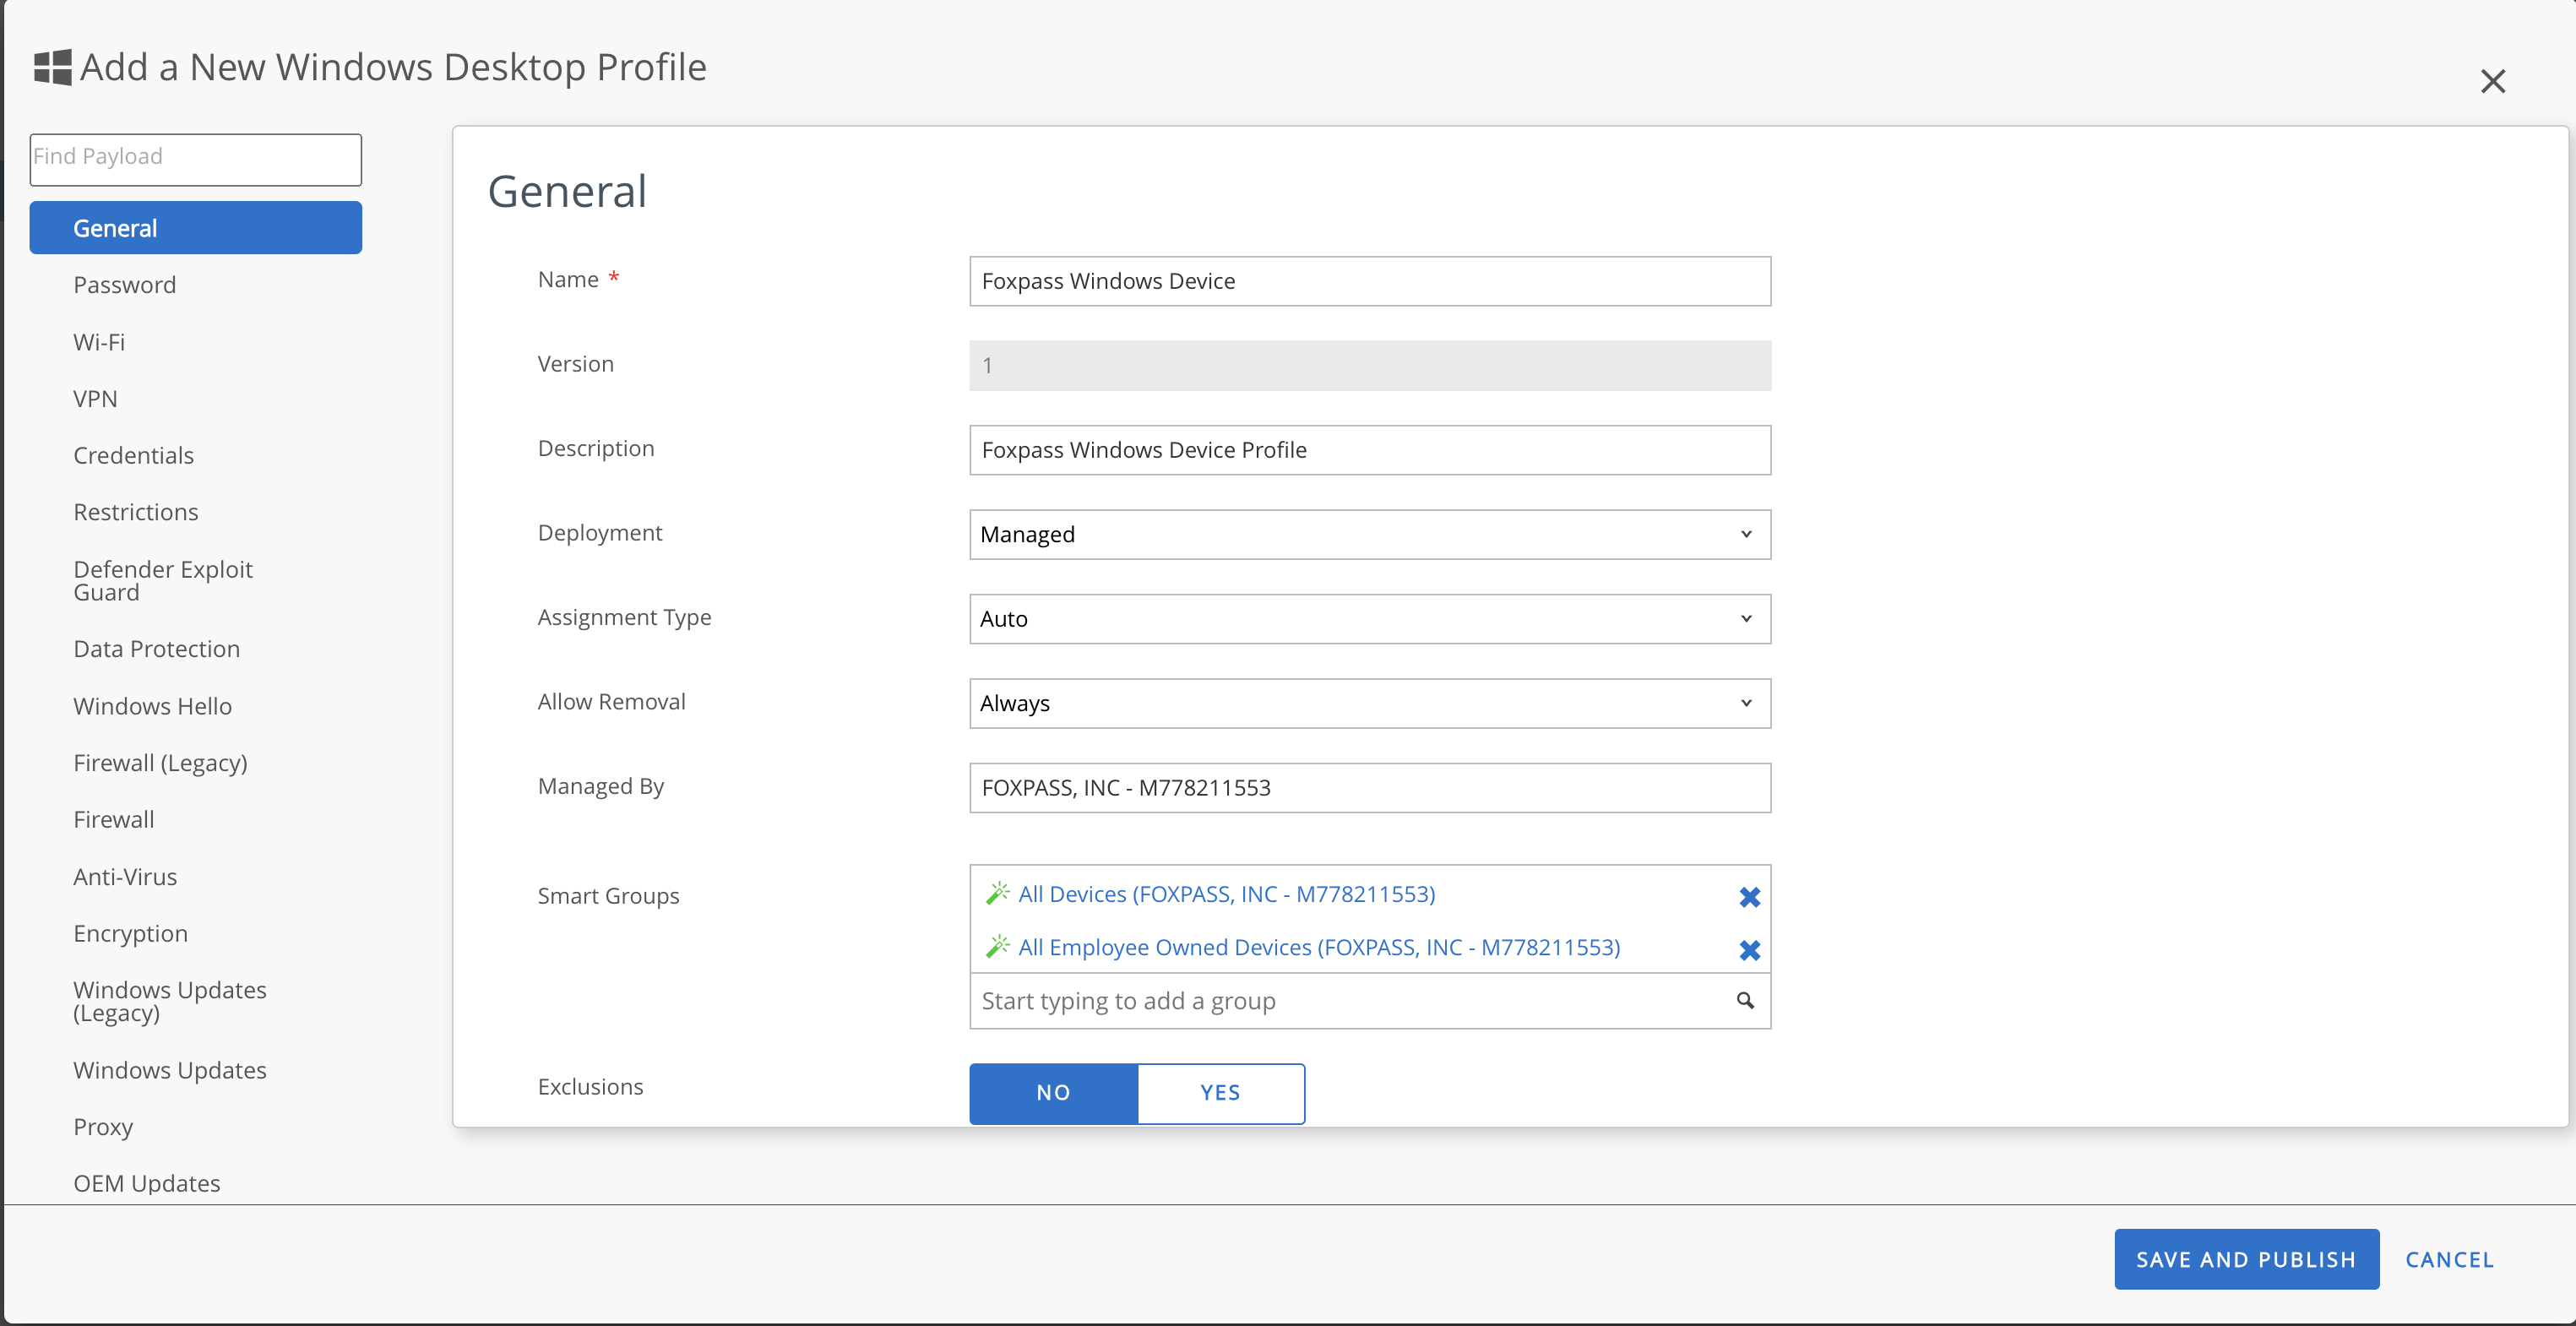This screenshot has width=2576, height=1326.
Task: Open the Encryption payload
Action: point(130,934)
